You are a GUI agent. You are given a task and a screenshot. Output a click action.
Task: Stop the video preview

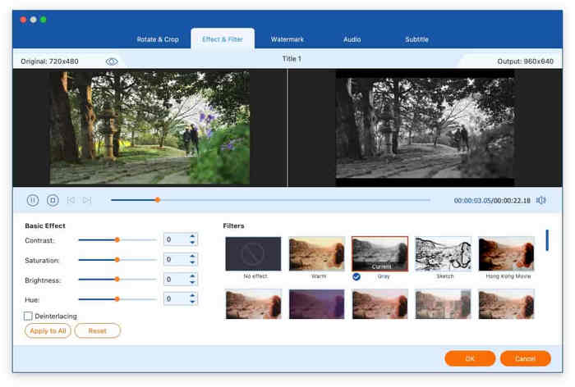(x=53, y=200)
